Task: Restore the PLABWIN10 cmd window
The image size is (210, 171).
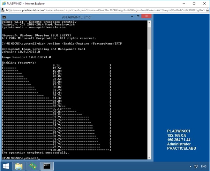Action: [x=138, y=16]
